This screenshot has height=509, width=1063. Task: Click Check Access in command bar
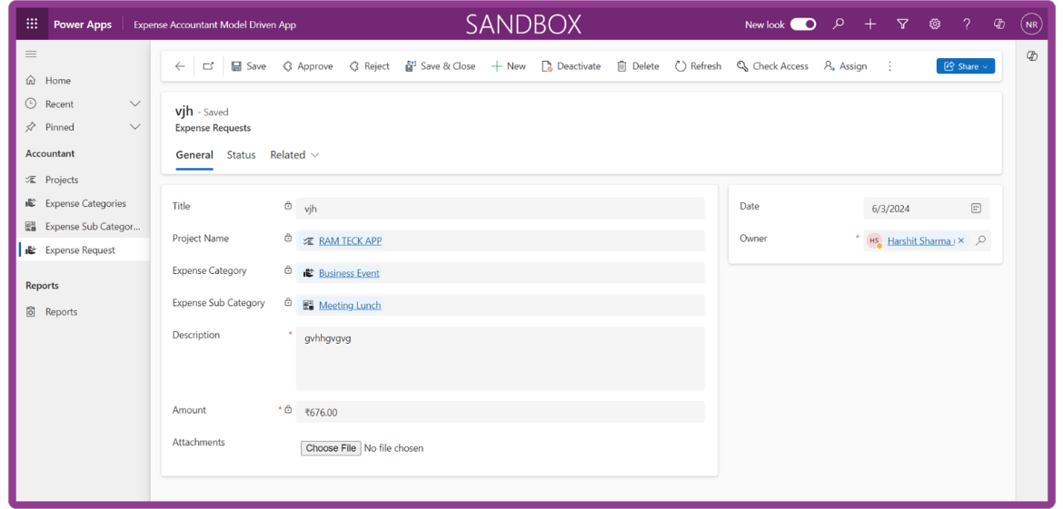(x=772, y=66)
